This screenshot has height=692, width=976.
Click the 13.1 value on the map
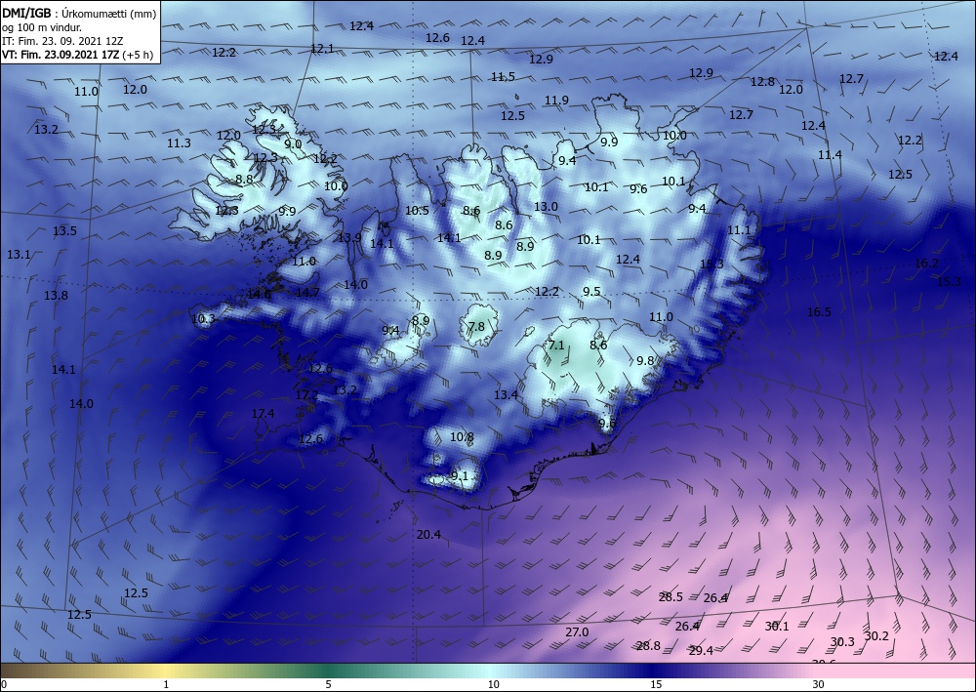click(x=19, y=255)
